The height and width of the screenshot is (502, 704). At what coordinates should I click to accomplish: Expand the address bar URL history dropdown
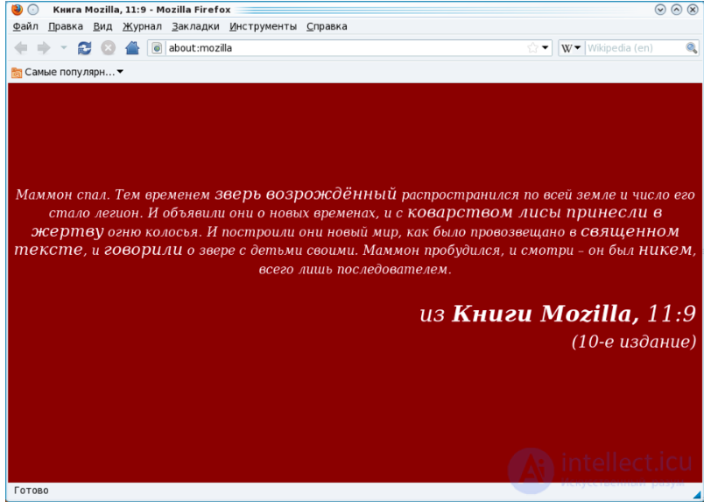(x=546, y=48)
